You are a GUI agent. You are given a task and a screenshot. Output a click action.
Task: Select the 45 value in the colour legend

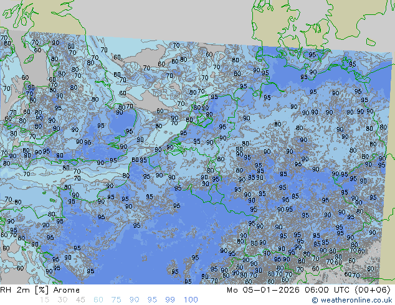80,300
